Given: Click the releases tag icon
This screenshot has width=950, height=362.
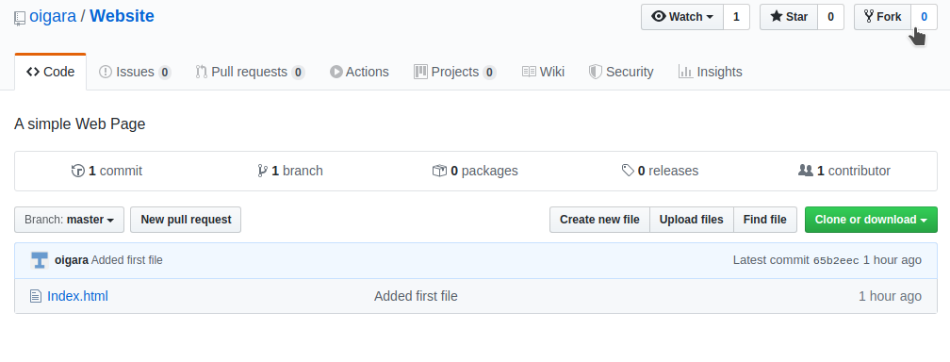Looking at the screenshot, I should point(628,171).
